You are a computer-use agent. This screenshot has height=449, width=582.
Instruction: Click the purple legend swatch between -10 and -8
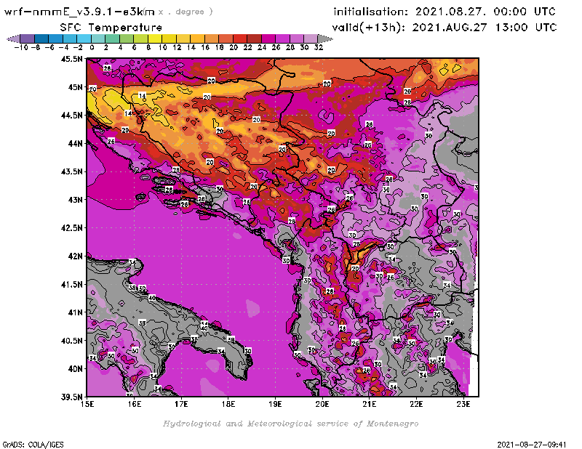point(28,39)
